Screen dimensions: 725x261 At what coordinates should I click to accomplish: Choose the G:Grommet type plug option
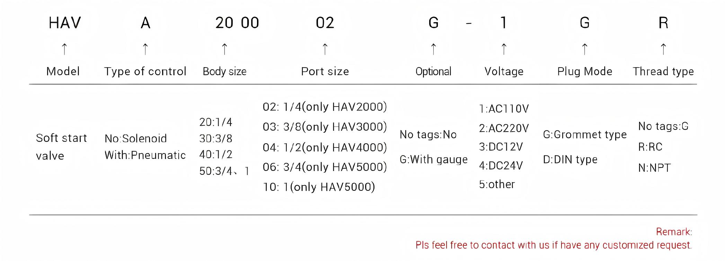585,135
